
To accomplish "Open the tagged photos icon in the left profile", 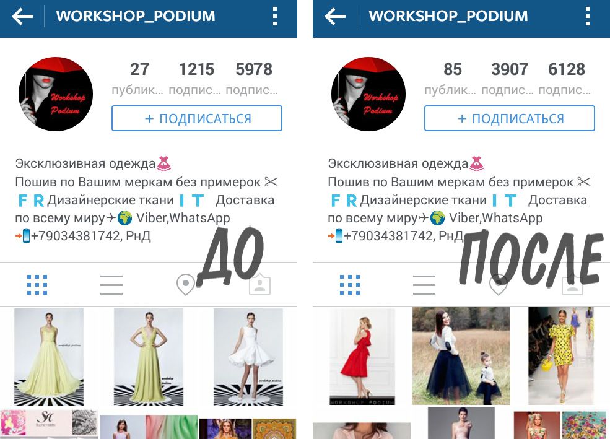I will tap(260, 285).
